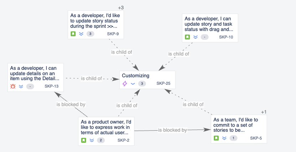Click the low priority chevrons on SKP-13
296x152 pixels.
21,86
